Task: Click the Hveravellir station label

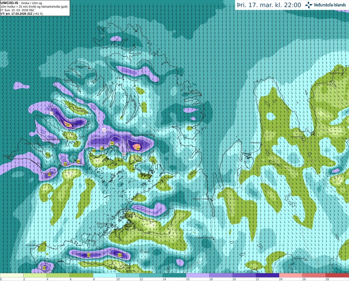Action: pos(299,258)
